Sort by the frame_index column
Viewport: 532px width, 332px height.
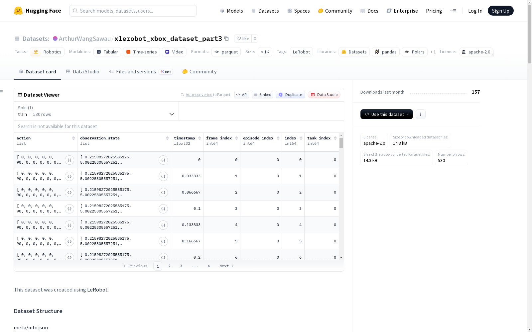(236, 138)
